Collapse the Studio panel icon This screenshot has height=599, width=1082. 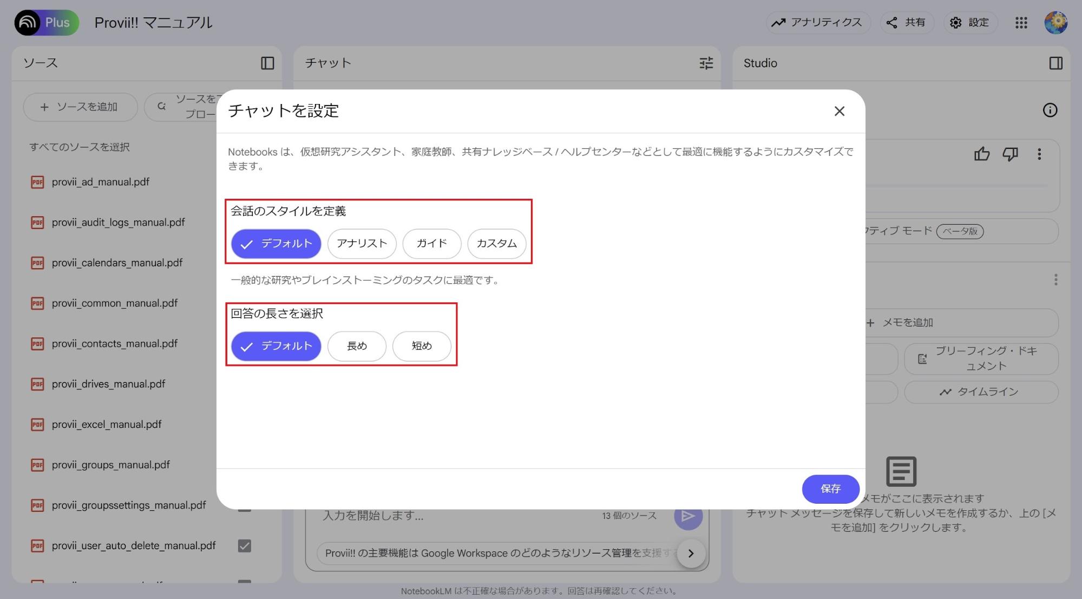(1055, 63)
